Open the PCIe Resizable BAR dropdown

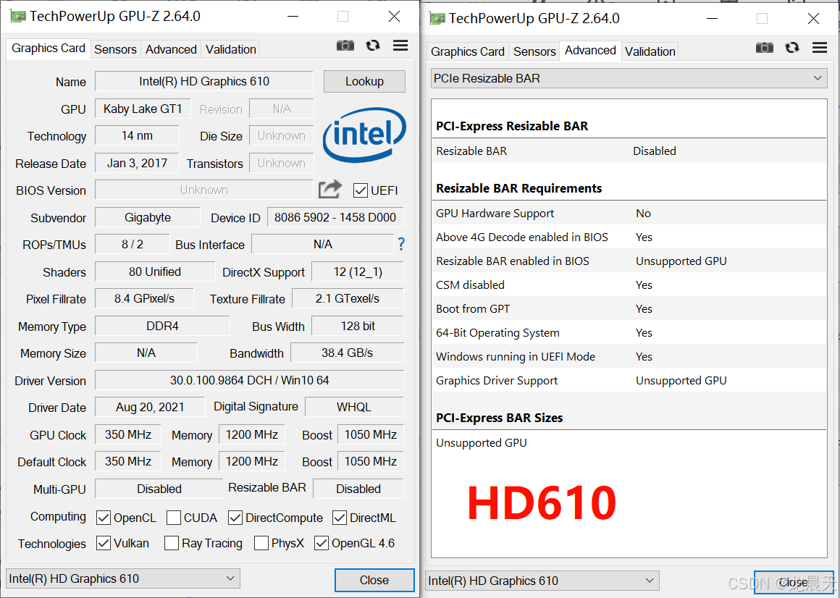(629, 78)
